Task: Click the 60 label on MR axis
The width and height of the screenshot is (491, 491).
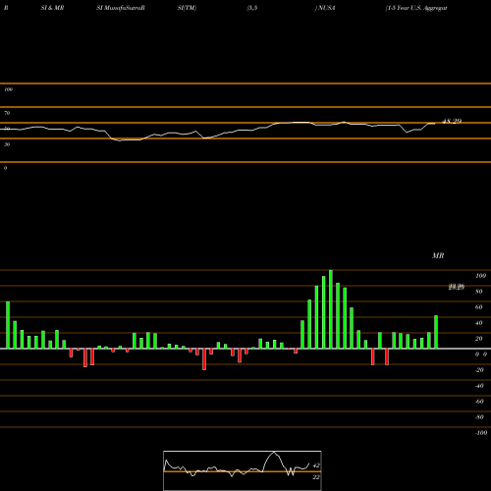Action: click(x=479, y=307)
